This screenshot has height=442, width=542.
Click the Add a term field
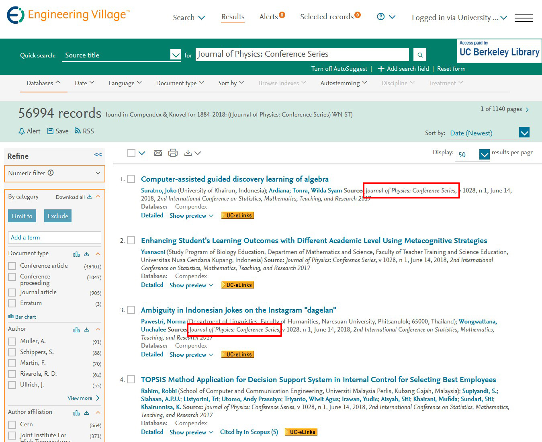[x=55, y=237]
